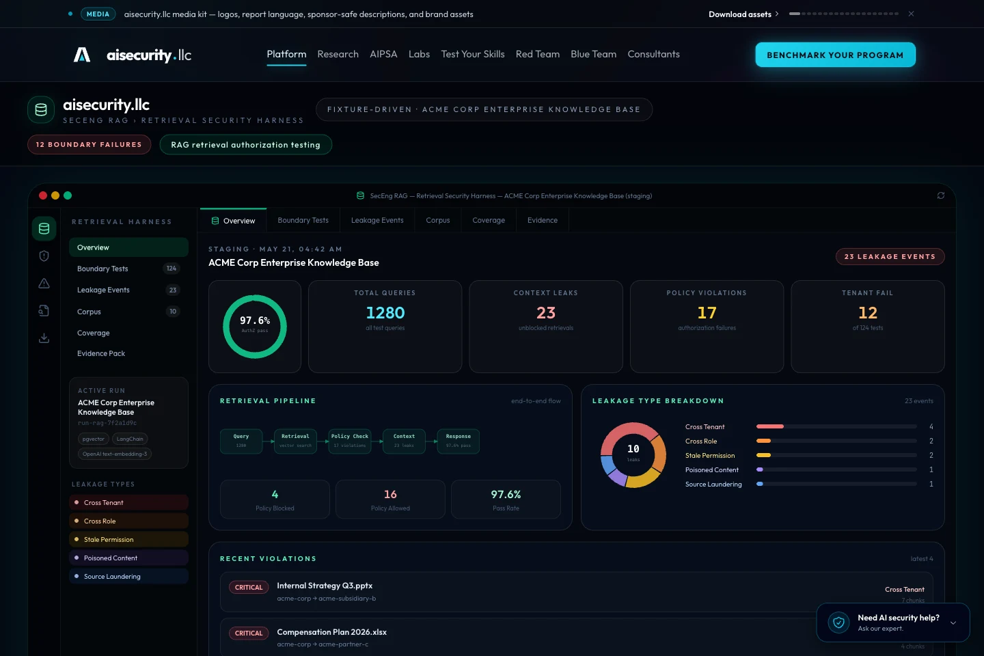Switch to the Coverage tab

[489, 220]
